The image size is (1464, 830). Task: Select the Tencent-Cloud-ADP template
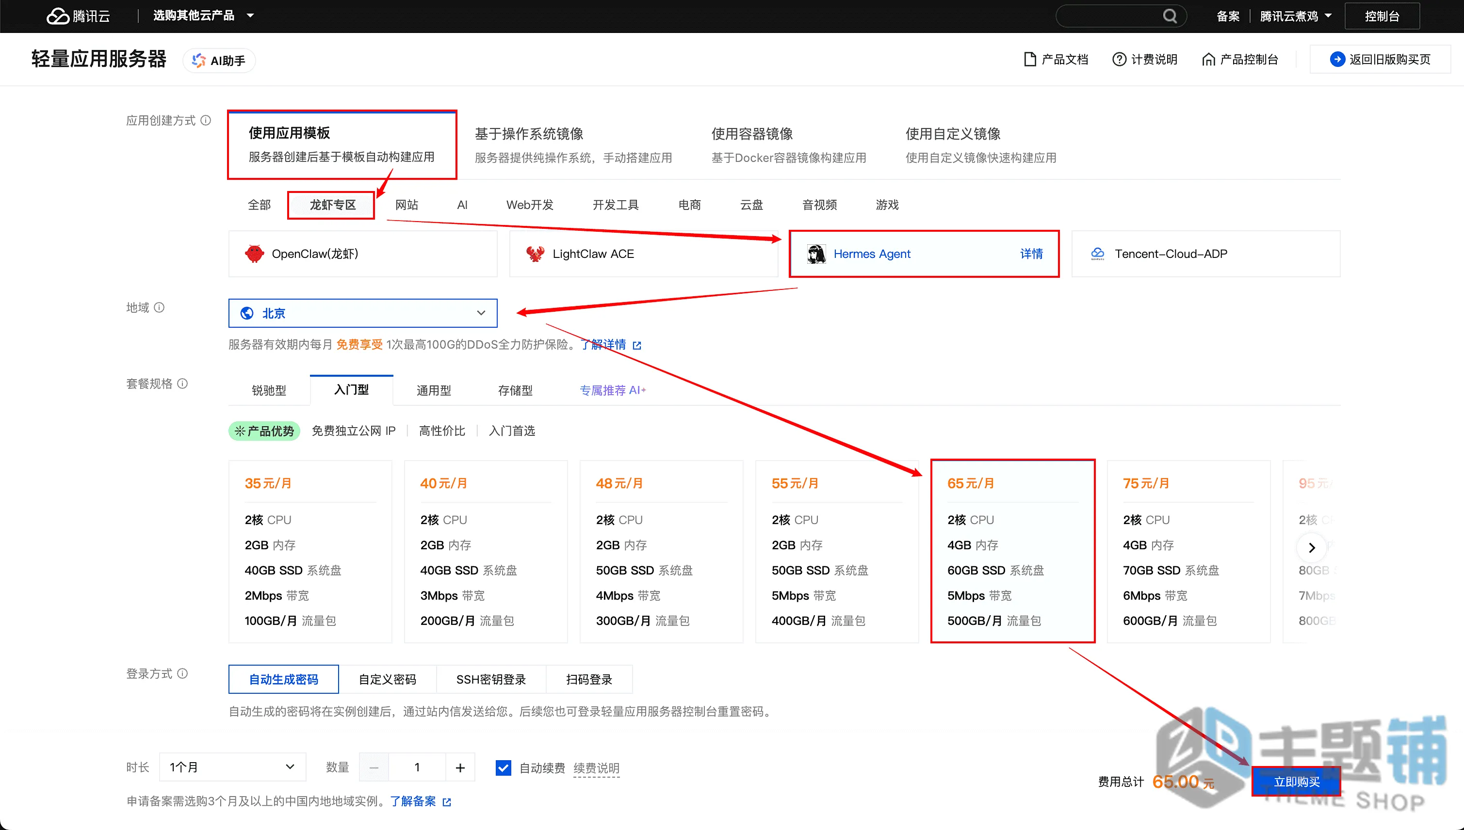1205,254
